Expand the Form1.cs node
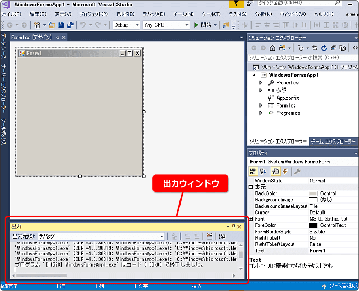 pyautogui.click(x=261, y=105)
